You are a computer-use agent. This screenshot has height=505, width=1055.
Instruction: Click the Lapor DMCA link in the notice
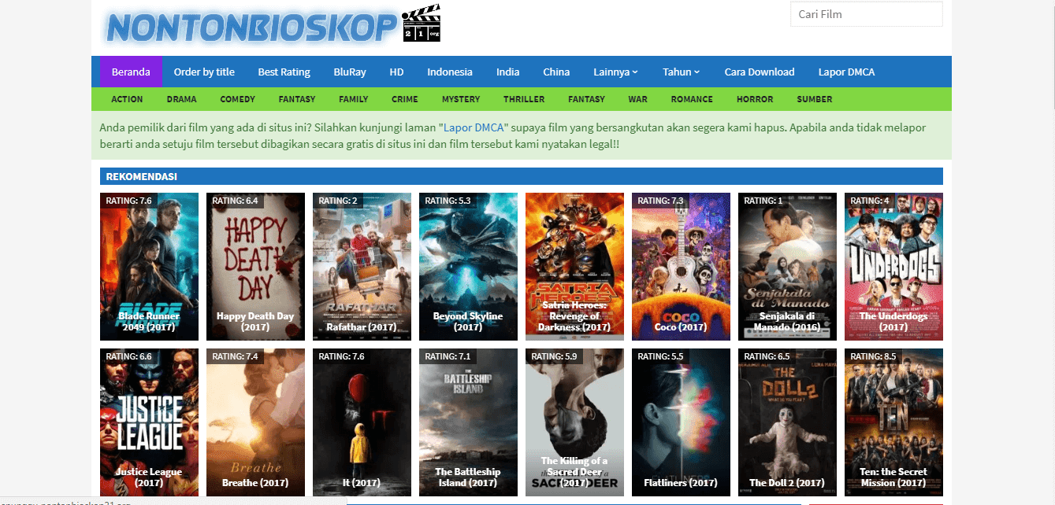[474, 127]
